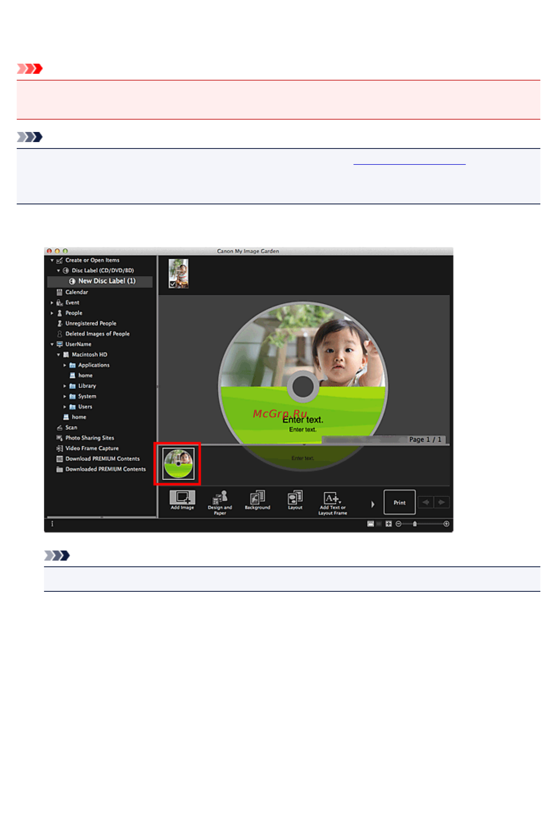Select the disc label page thumbnail
The width and height of the screenshot is (557, 827).
[178, 464]
